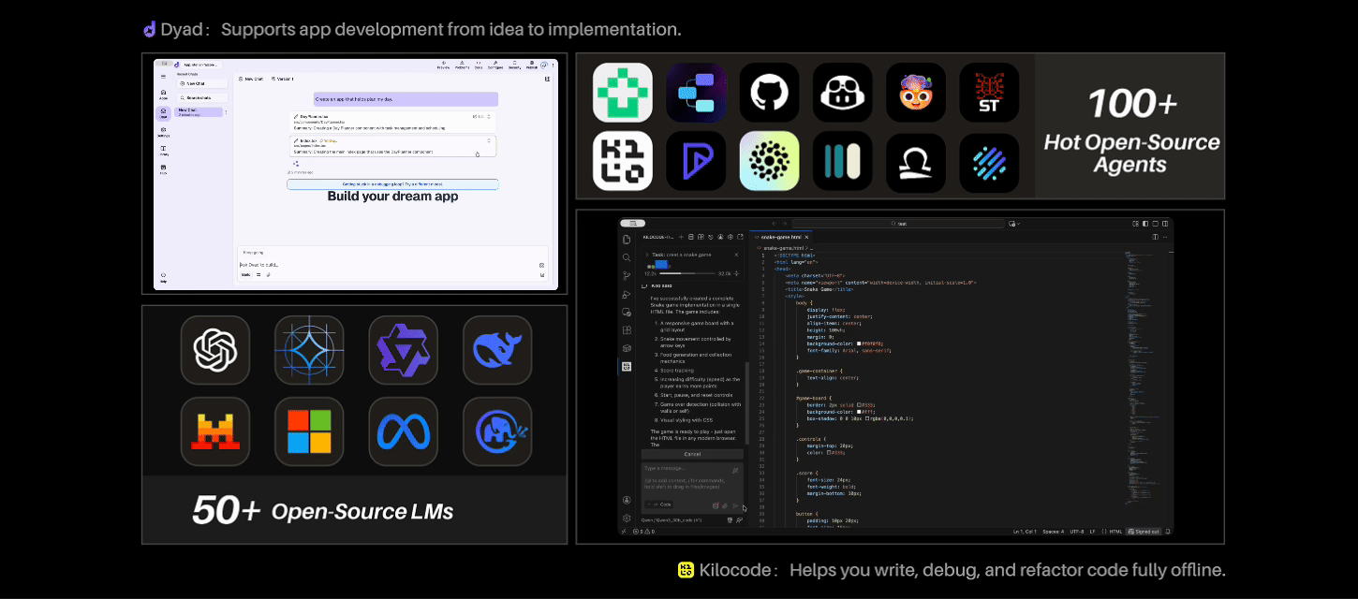Click Spaces: 4 in the status bar
The width and height of the screenshot is (1358, 599).
1054,532
